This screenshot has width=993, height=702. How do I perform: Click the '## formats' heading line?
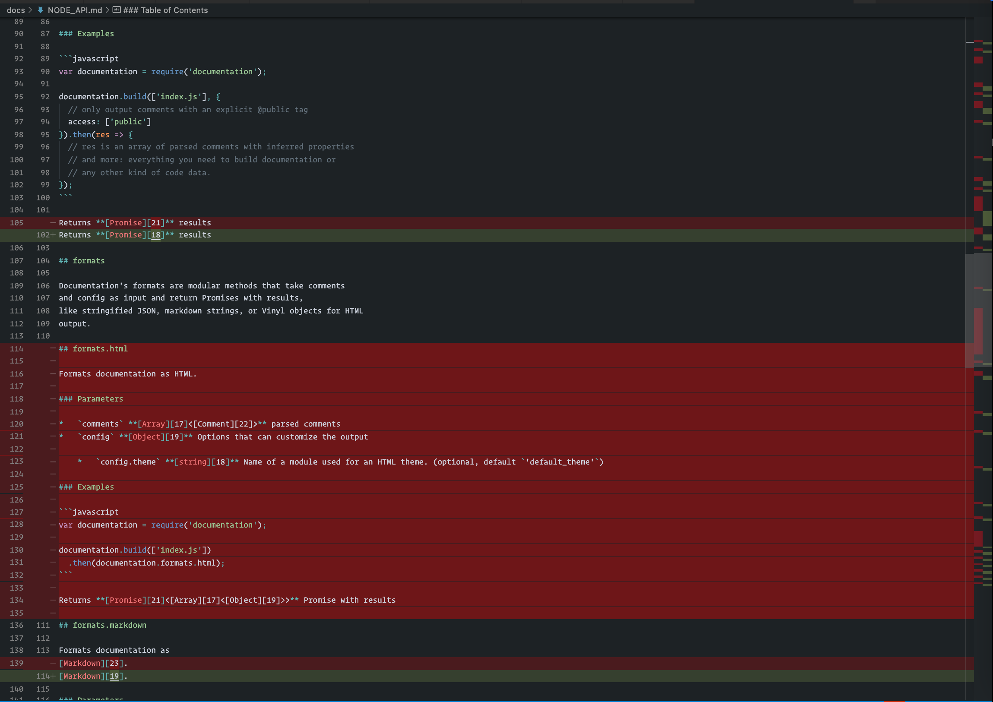[82, 261]
